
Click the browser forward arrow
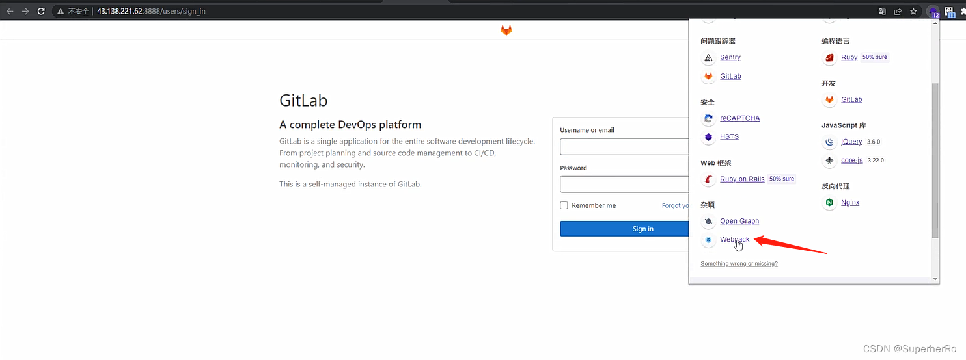25,11
